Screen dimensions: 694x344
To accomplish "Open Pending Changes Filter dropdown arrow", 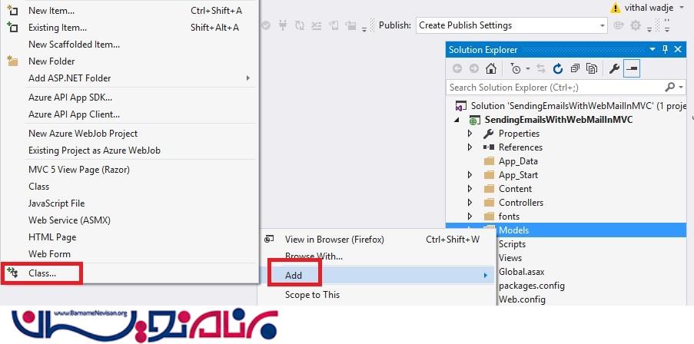I will (x=527, y=69).
